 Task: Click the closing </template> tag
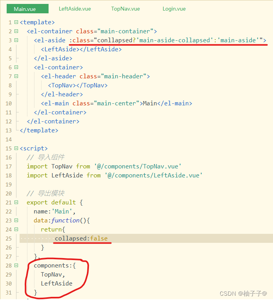(39, 130)
